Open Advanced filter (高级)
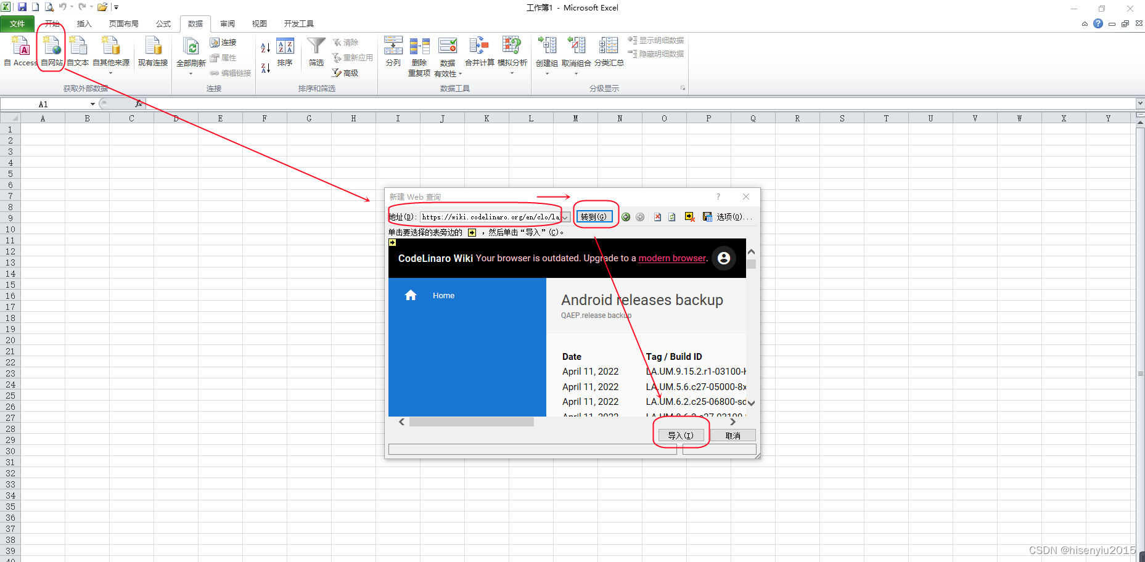 coord(345,73)
